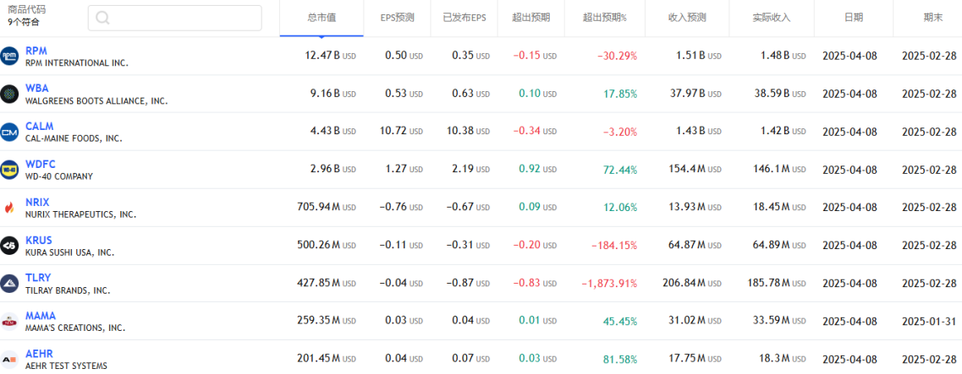
Task: Click the 2.19 USD reported EPS value
Action: click(x=470, y=170)
